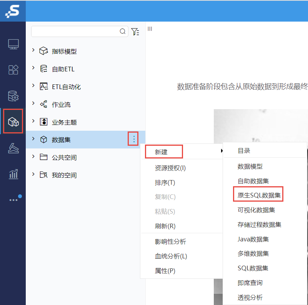This screenshot has height=305, width=308.
Task: Select 可视化数据集 in the submenu
Action: (x=256, y=210)
